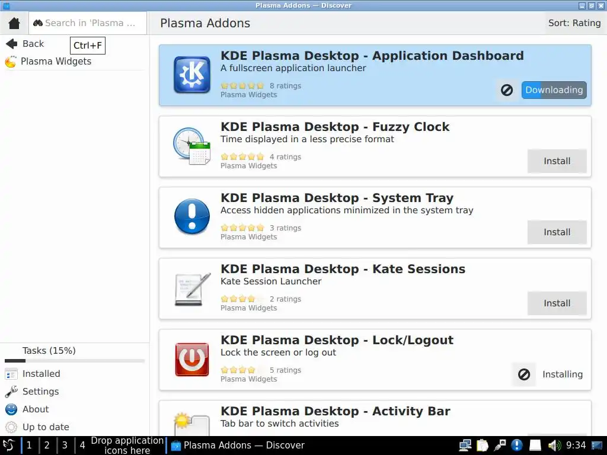Open the Up to date section
The image size is (607, 455).
point(46,427)
